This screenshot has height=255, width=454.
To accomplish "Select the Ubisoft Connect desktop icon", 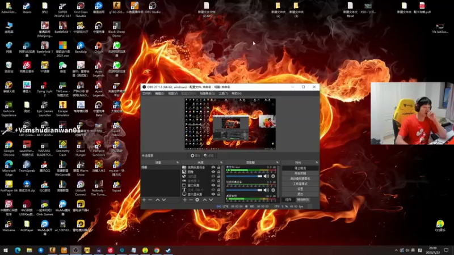I will [x=81, y=188].
